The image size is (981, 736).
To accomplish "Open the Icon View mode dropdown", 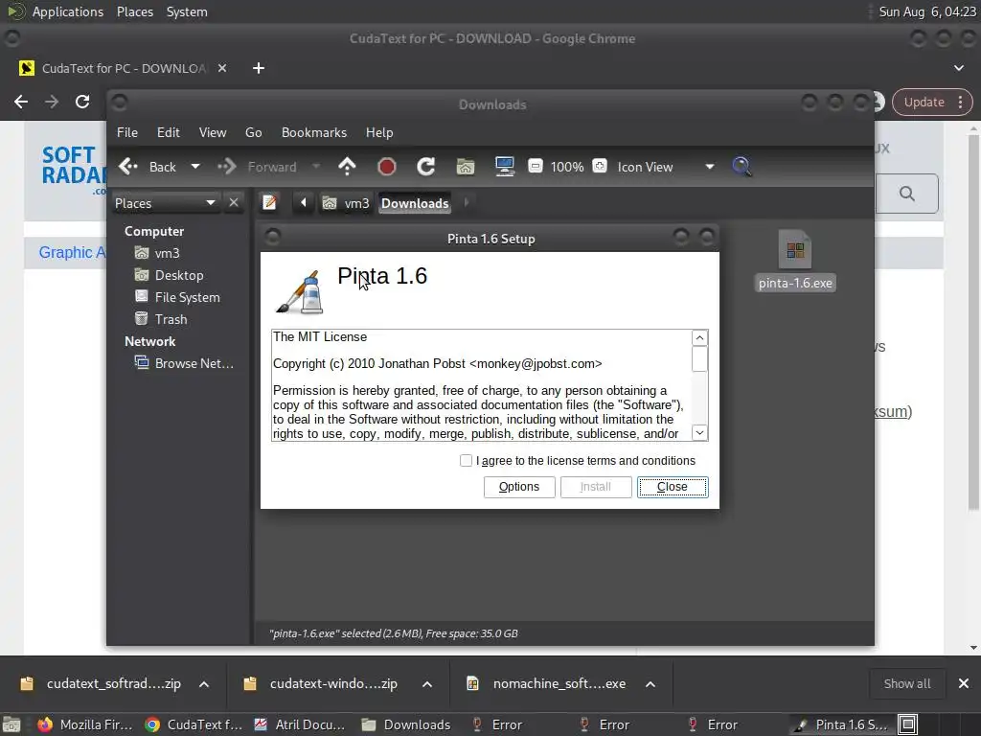I will tap(666, 167).
